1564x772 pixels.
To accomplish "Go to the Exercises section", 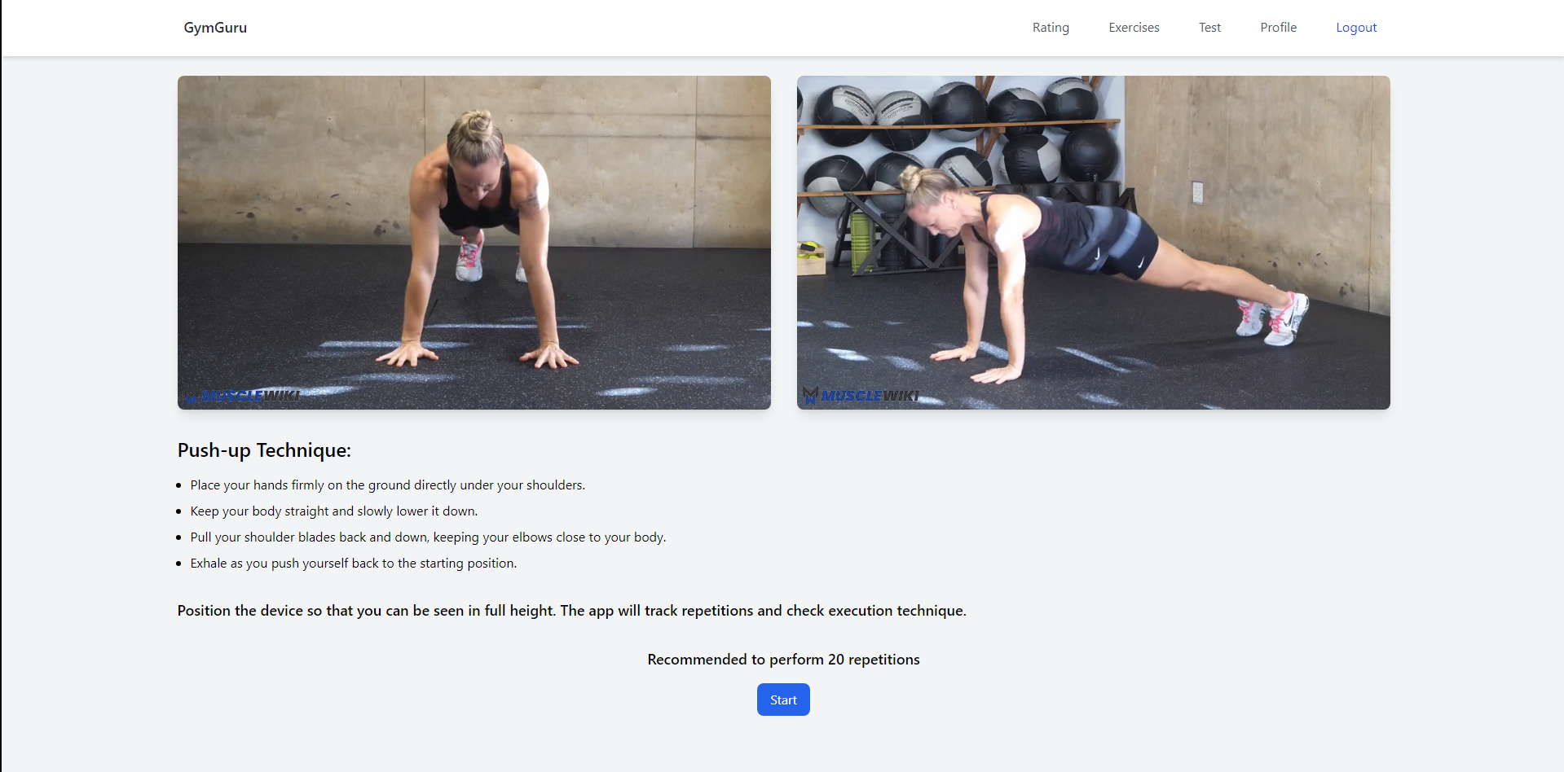I will 1134,28.
